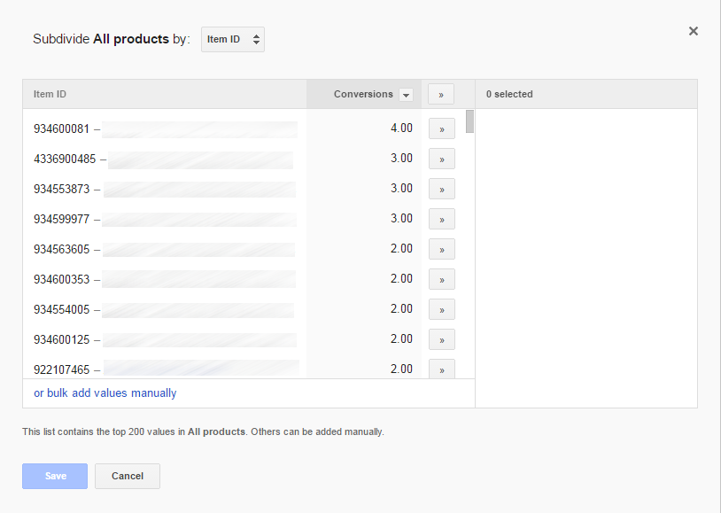This screenshot has height=513, width=721.
Task: Add item 922107465 via its » button
Action: tap(440, 369)
